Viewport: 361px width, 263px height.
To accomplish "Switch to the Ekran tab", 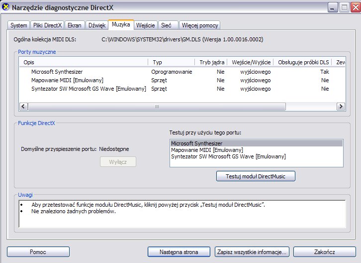I will (x=75, y=25).
